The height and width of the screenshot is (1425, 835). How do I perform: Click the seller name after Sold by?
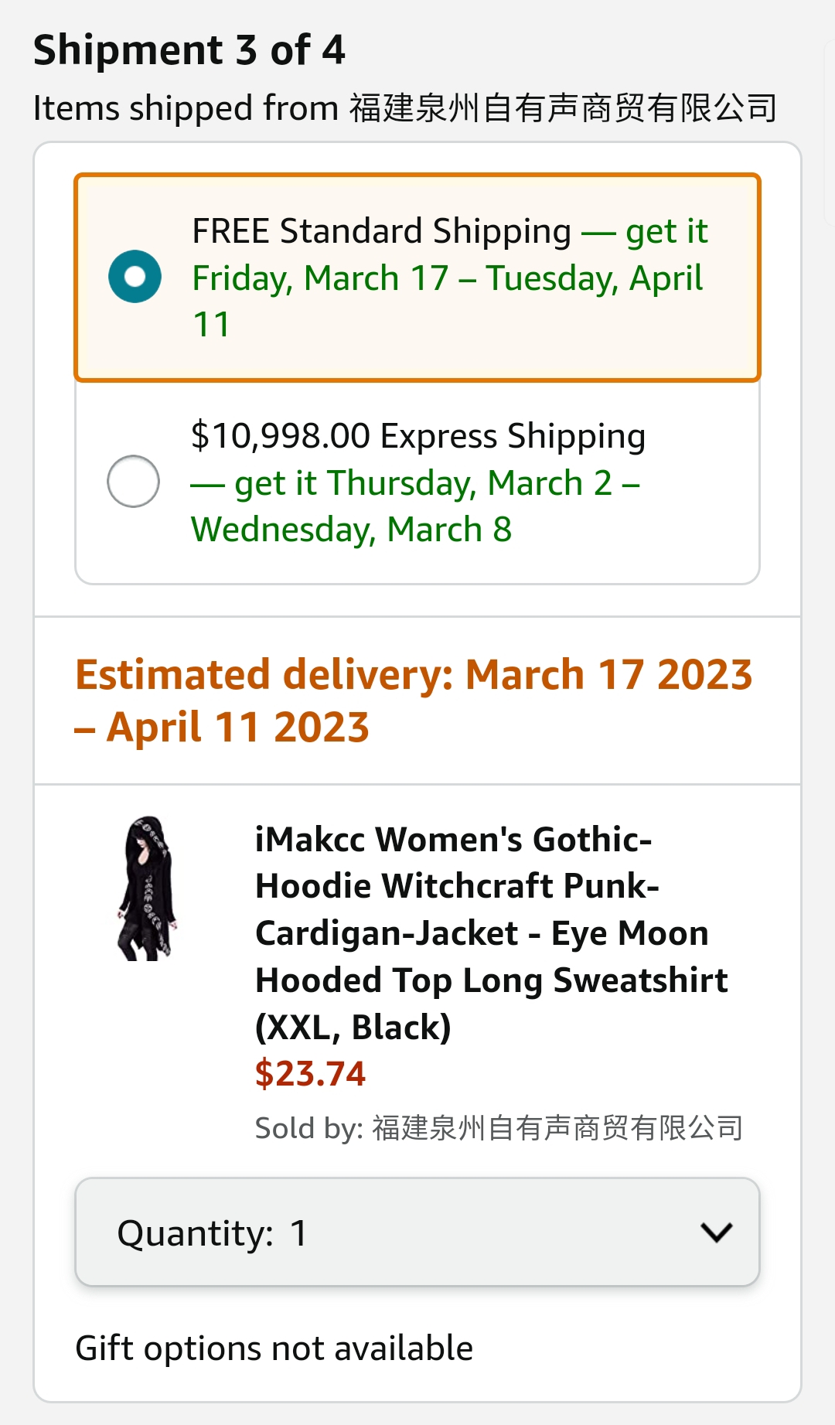coord(557,1128)
